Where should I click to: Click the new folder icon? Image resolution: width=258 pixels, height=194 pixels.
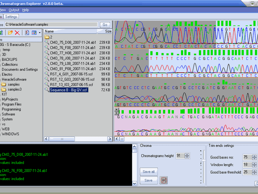click(x=10, y=33)
